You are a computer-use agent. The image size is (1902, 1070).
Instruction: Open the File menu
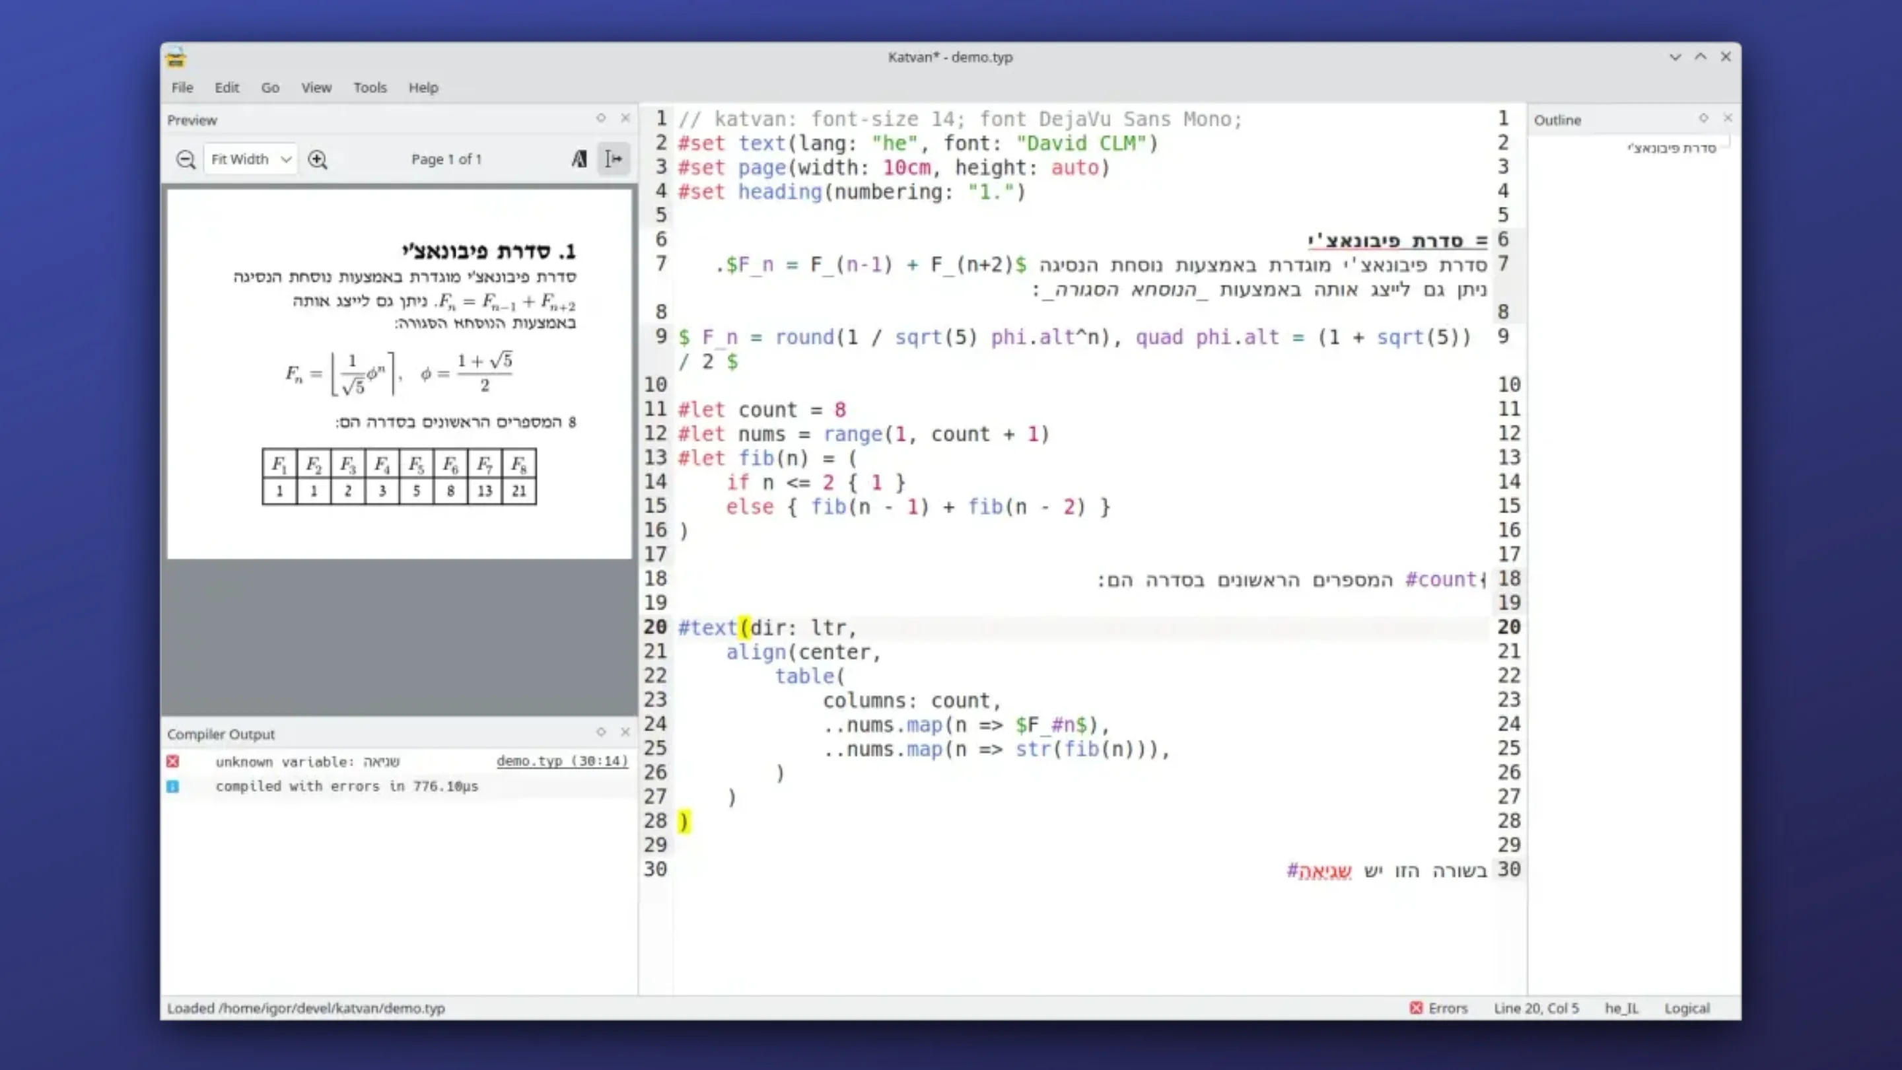[182, 87]
